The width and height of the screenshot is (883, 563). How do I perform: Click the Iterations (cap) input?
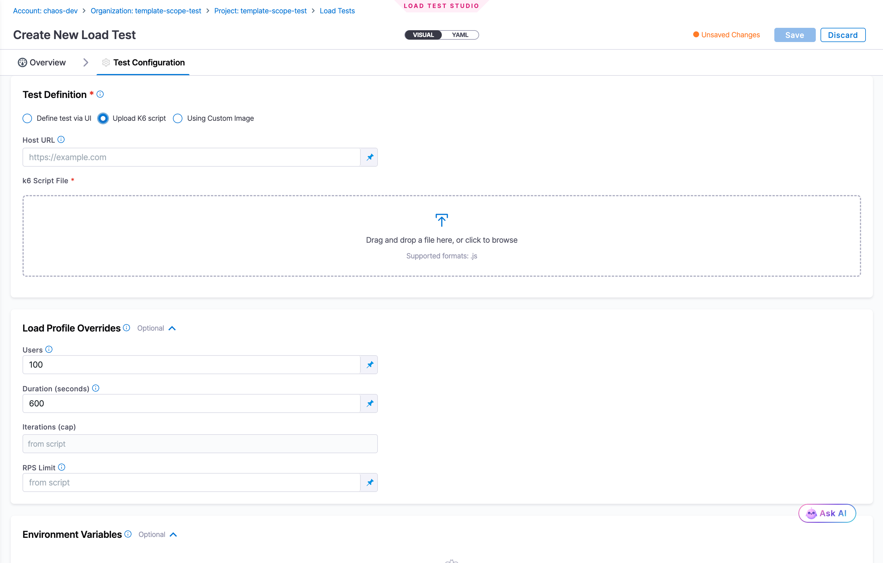click(x=200, y=444)
